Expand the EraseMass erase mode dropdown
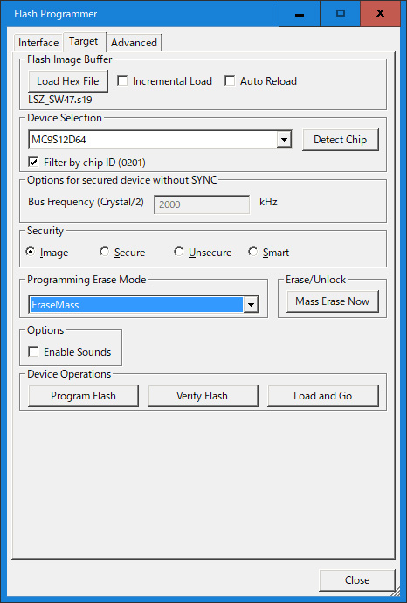 pyautogui.click(x=251, y=305)
